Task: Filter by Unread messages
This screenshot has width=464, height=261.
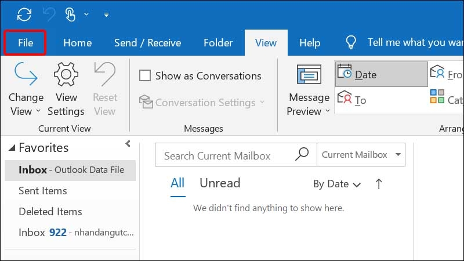Action: [220, 183]
